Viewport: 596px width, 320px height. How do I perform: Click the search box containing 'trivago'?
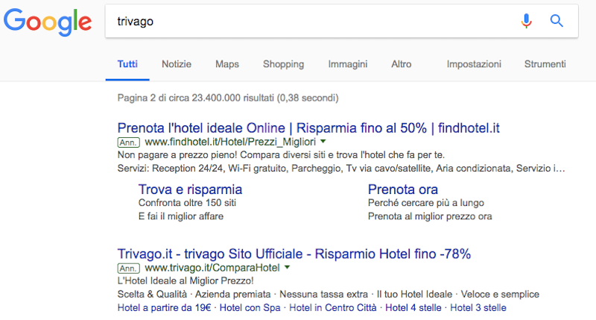tap(313, 21)
